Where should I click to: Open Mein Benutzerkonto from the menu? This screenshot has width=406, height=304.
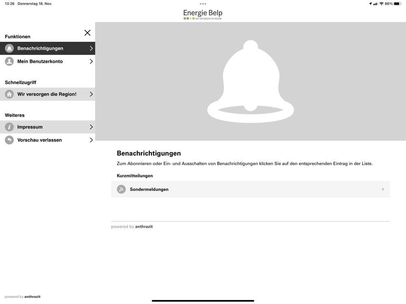click(48, 61)
